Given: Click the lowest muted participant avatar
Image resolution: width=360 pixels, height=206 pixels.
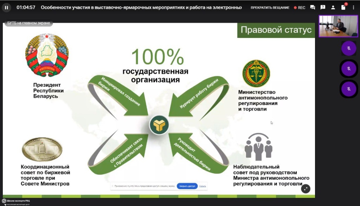Looking at the screenshot, I should click(349, 89).
